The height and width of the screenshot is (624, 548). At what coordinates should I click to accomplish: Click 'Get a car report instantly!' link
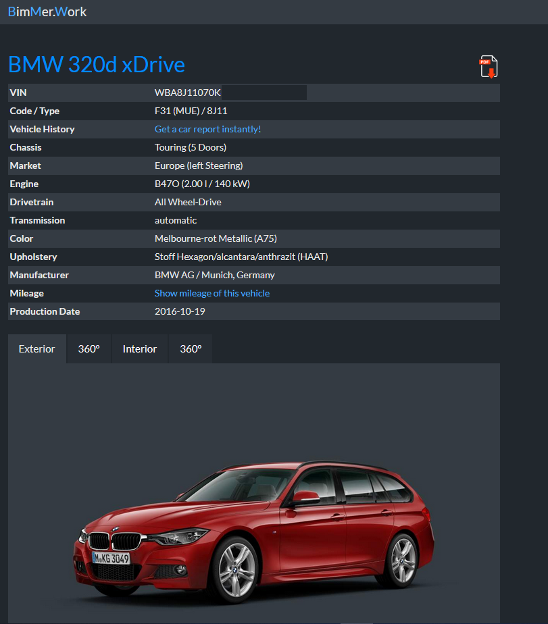[207, 130]
